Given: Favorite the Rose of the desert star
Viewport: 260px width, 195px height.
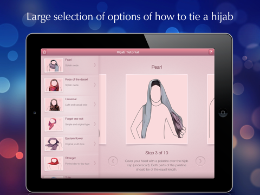Looking at the screenshot, I should coord(60,81).
